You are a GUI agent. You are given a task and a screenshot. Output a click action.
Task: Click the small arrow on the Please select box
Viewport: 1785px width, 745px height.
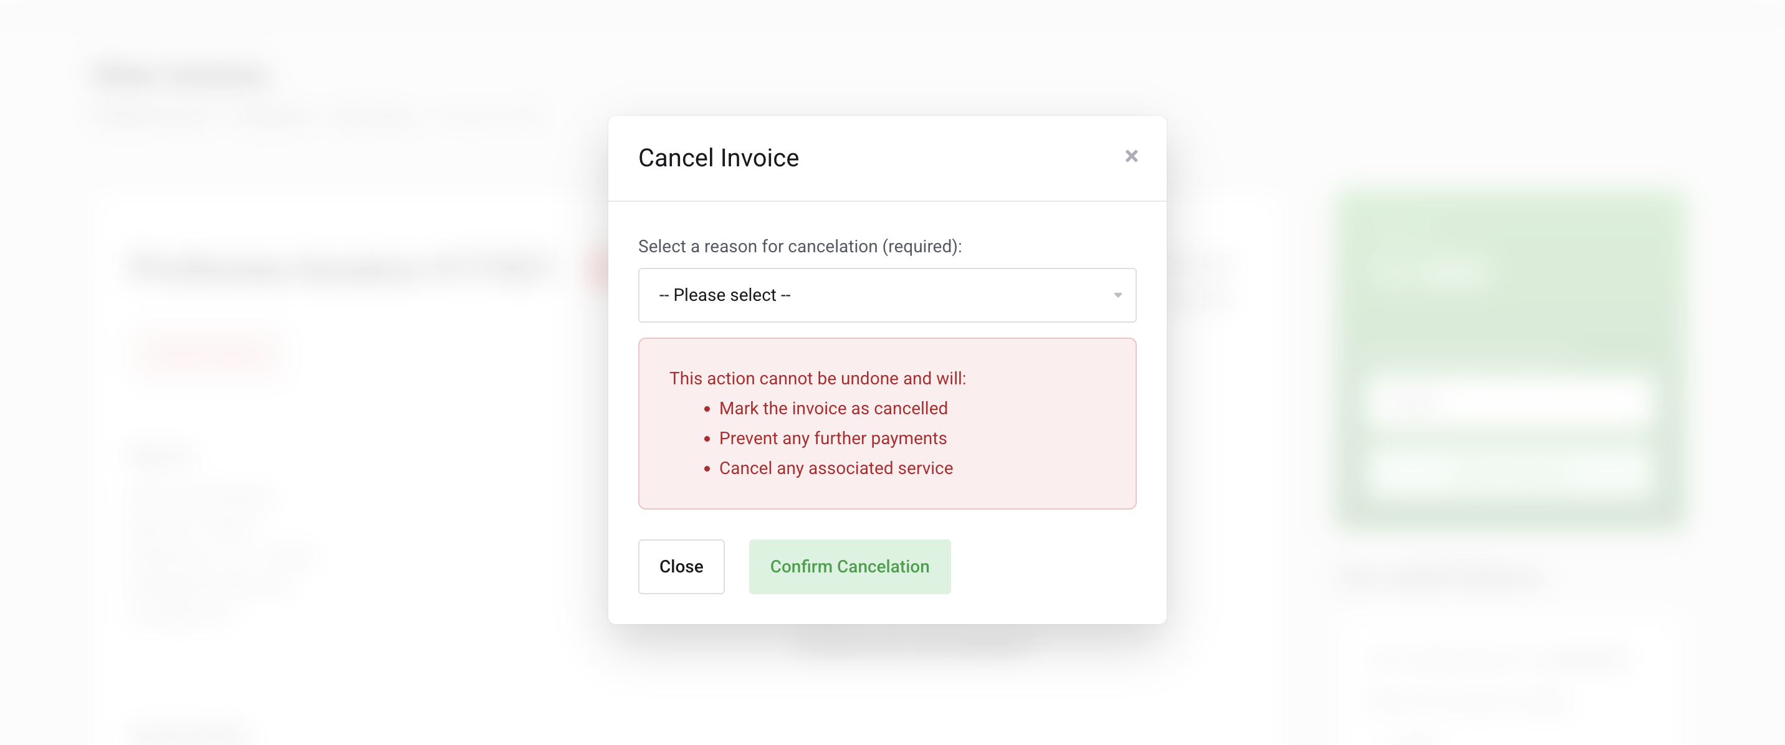[1117, 295]
